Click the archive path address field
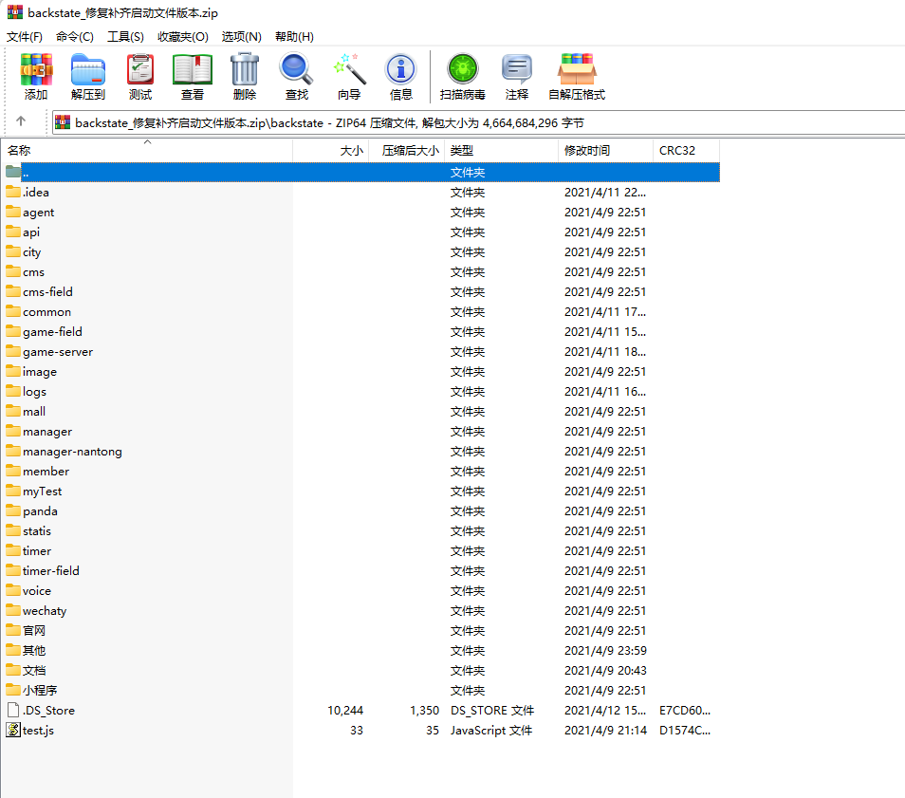Screen dimensions: 905x798 (474, 122)
